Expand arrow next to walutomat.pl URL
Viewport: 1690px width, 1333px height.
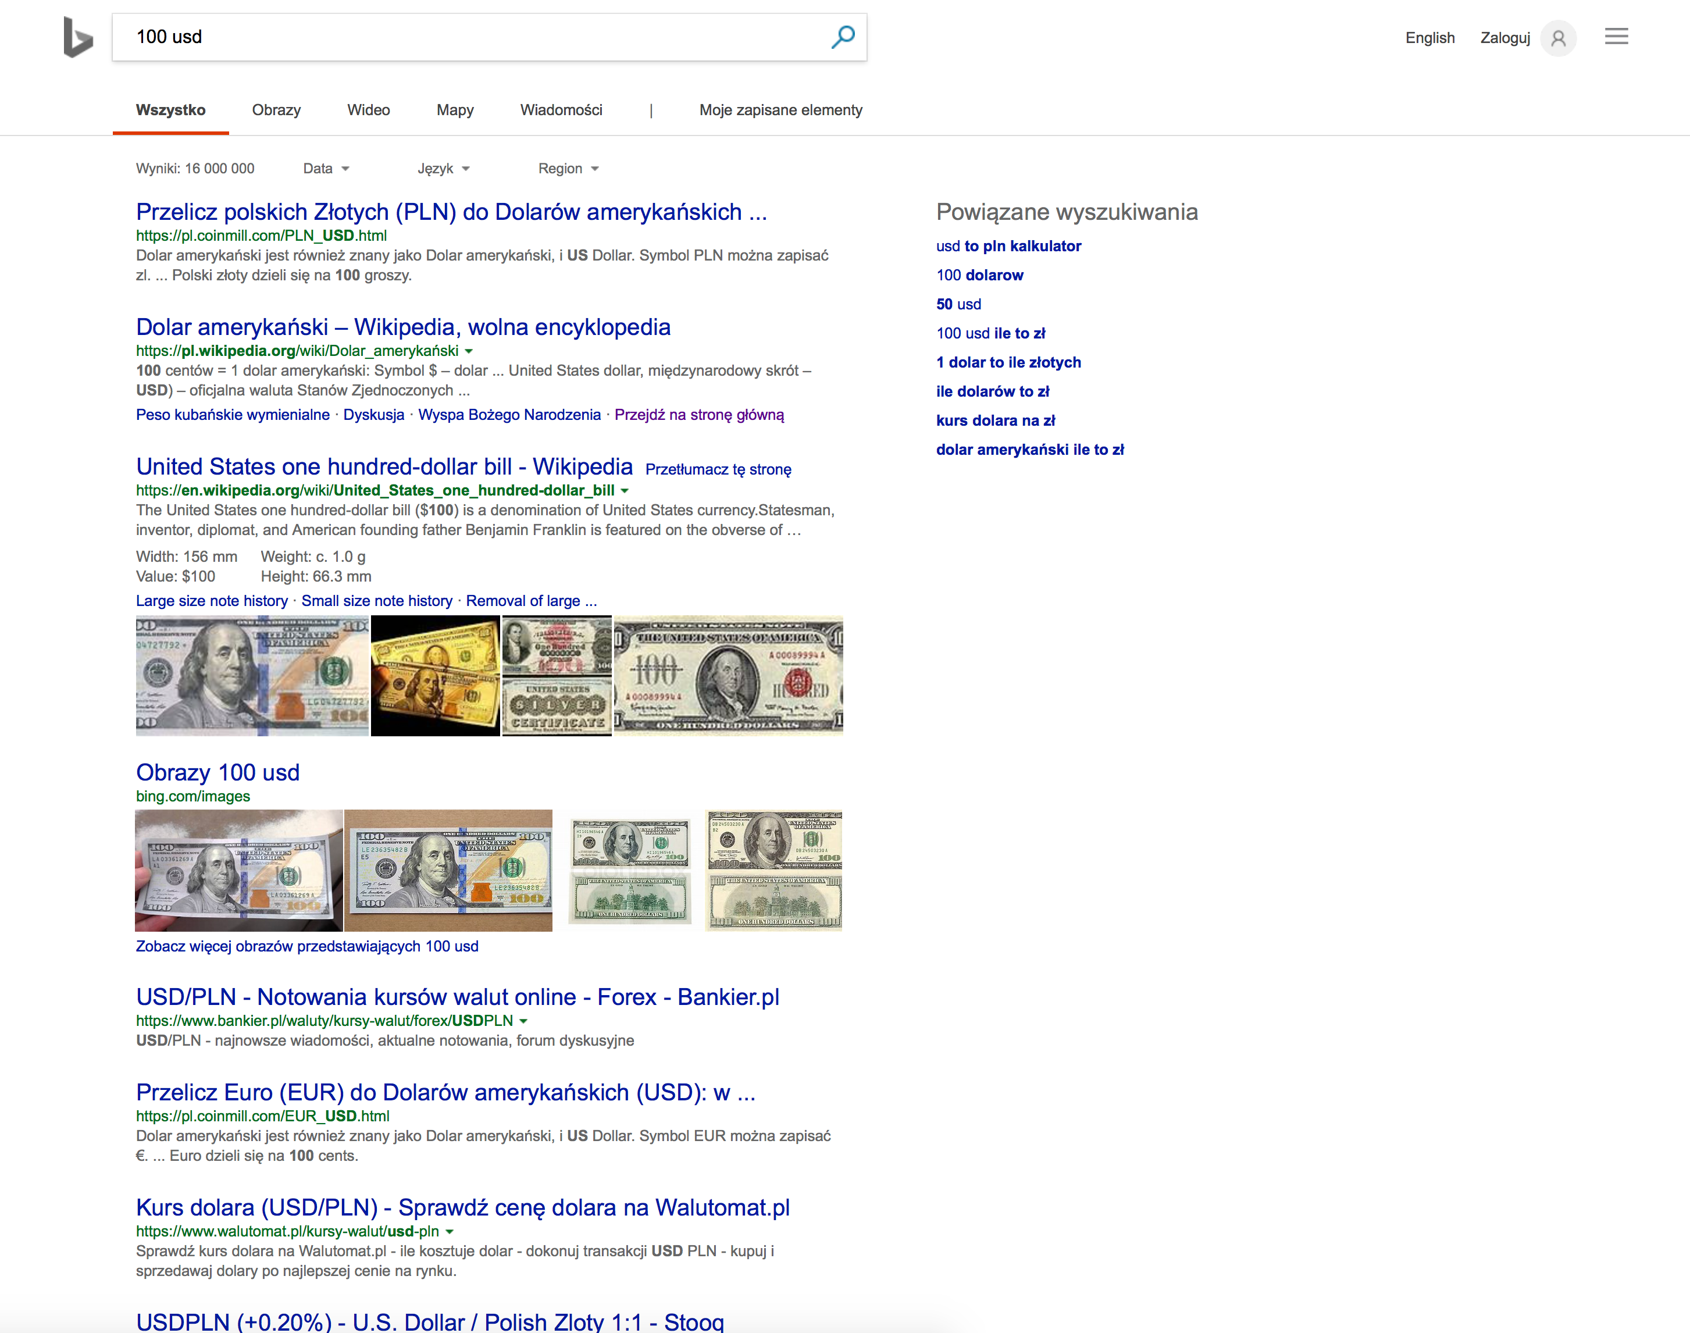448,1232
